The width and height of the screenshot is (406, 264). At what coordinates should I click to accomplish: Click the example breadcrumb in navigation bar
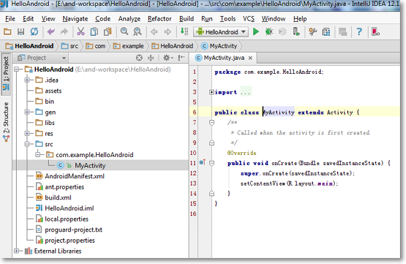129,46
